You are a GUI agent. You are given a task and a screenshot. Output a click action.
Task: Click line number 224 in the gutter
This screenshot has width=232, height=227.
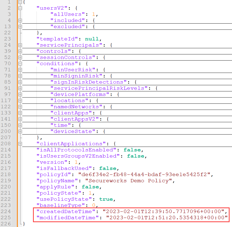6,211
